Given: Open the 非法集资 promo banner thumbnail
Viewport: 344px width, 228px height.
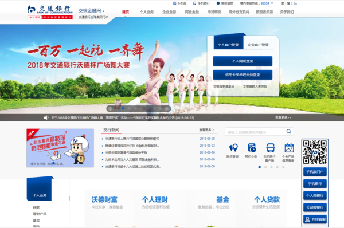Looking at the screenshot, I should 60,148.
